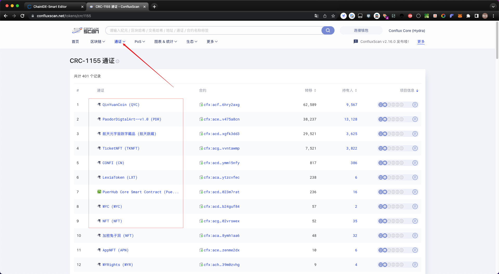
Task: Open QinYuanCoin (QYC) token link
Action: click(121, 105)
